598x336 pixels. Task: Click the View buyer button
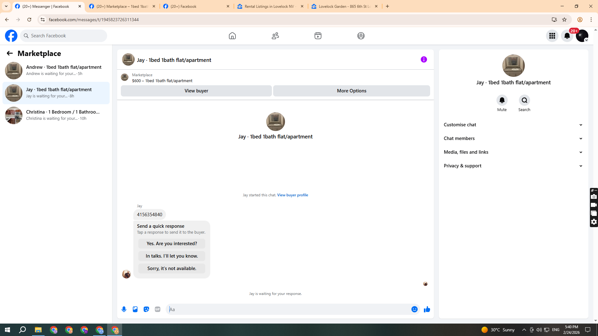(196, 91)
